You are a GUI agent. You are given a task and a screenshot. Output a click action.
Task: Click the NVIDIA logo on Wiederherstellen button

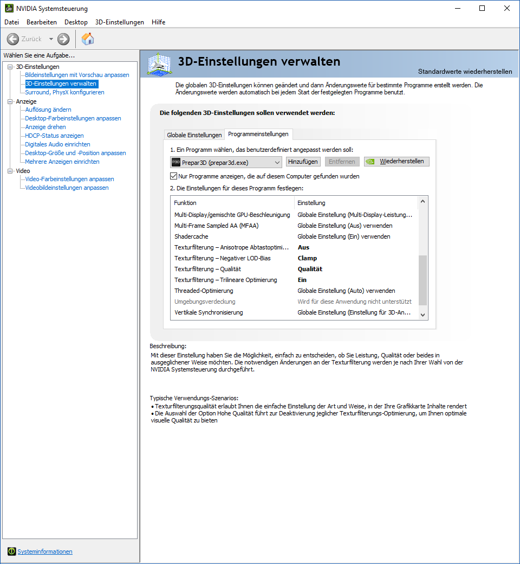[370, 162]
